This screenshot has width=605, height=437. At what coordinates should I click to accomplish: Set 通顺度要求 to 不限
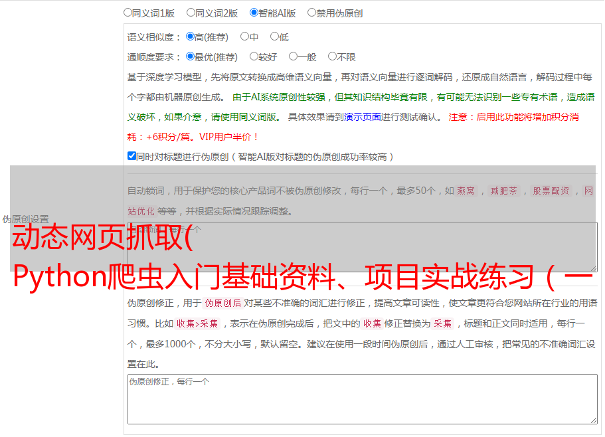332,56
